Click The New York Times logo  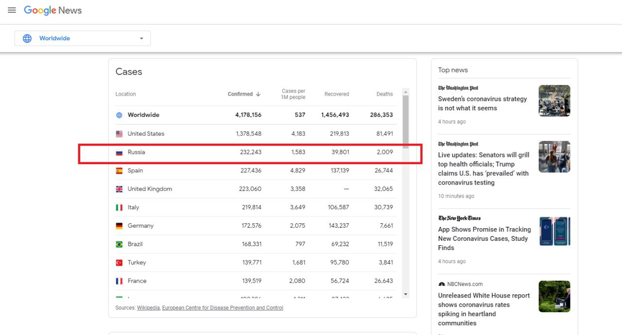pos(460,218)
